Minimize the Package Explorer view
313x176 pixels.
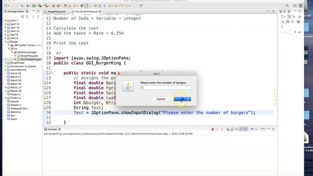34,11
